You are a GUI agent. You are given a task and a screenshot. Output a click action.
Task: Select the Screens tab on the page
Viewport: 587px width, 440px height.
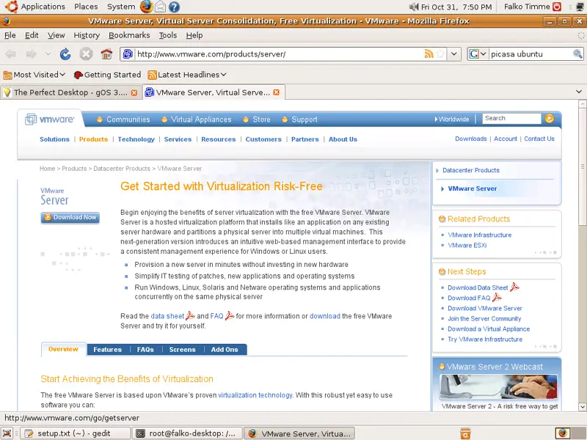[182, 350]
